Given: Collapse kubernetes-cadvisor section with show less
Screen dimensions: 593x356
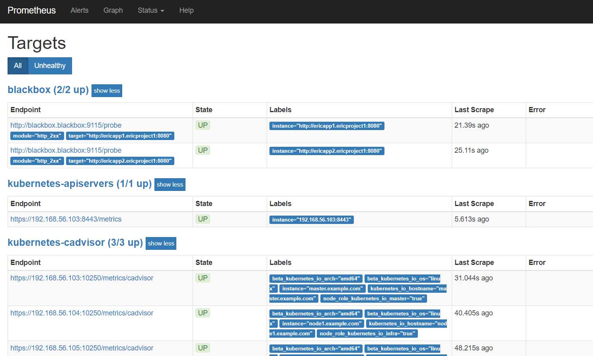Looking at the screenshot, I should pos(161,243).
